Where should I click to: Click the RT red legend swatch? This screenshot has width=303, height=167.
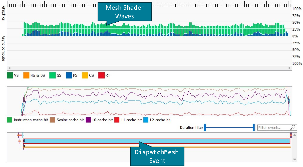[102, 75]
